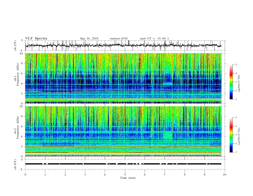Click the lower "log(PSD)(V²/Hz)" colorbar label
The image size is (253, 196).
(239, 136)
